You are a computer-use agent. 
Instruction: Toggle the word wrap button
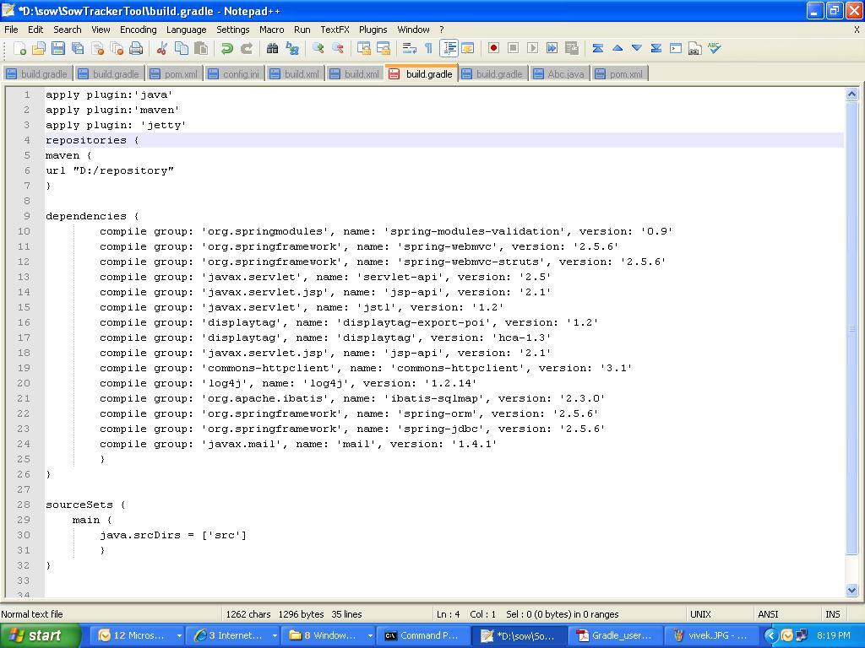[x=409, y=49]
